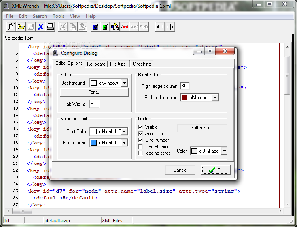Open the View menu
Screen dimensions: 297x227
coord(75,16)
